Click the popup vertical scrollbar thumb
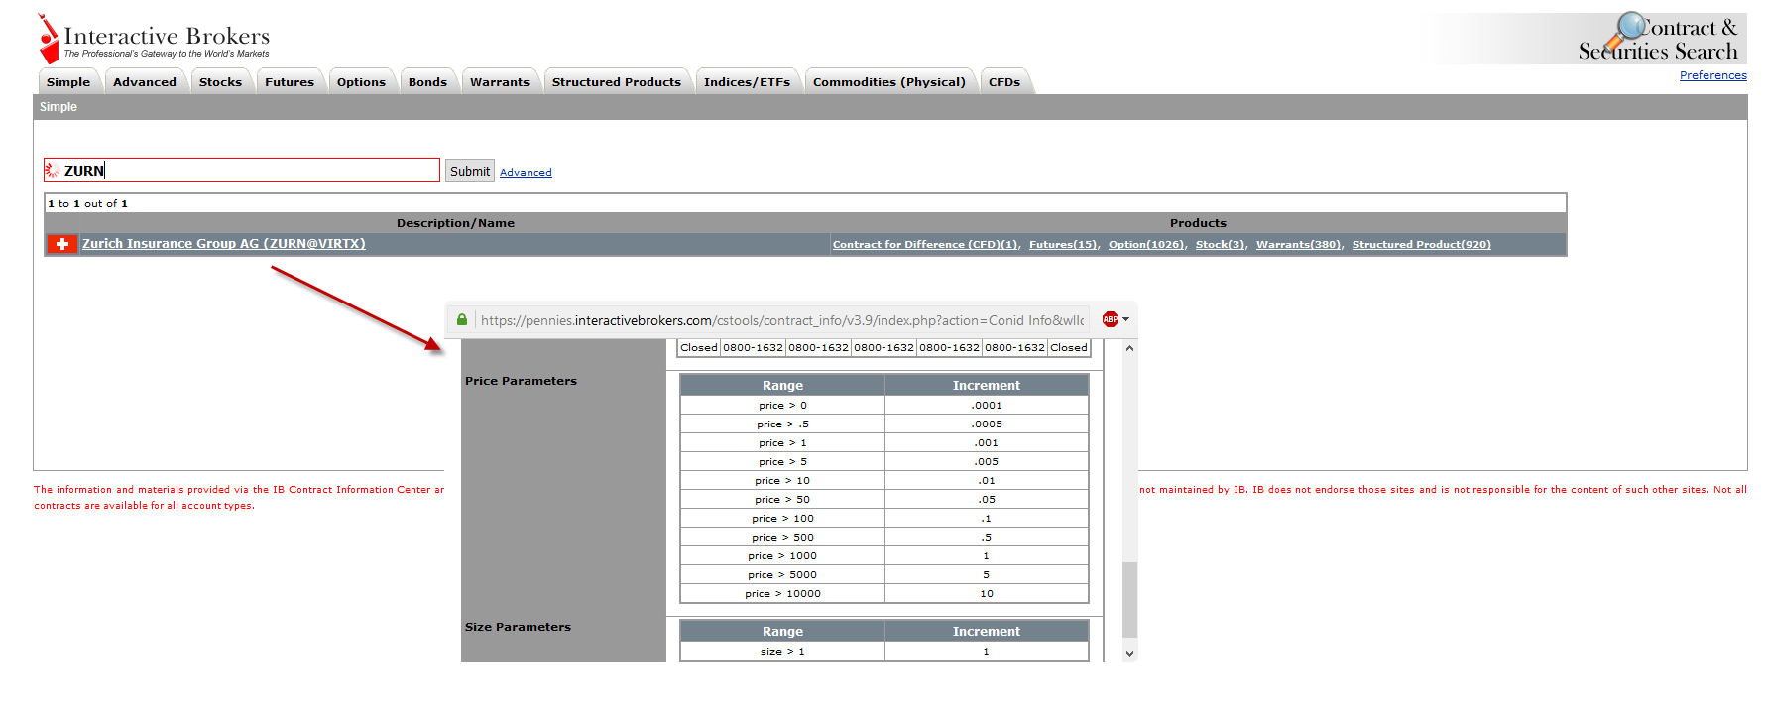1766x726 pixels. (x=1129, y=600)
